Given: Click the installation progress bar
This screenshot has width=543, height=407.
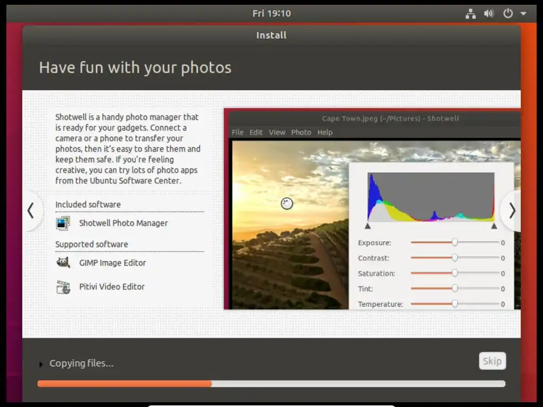Looking at the screenshot, I should tap(271, 384).
